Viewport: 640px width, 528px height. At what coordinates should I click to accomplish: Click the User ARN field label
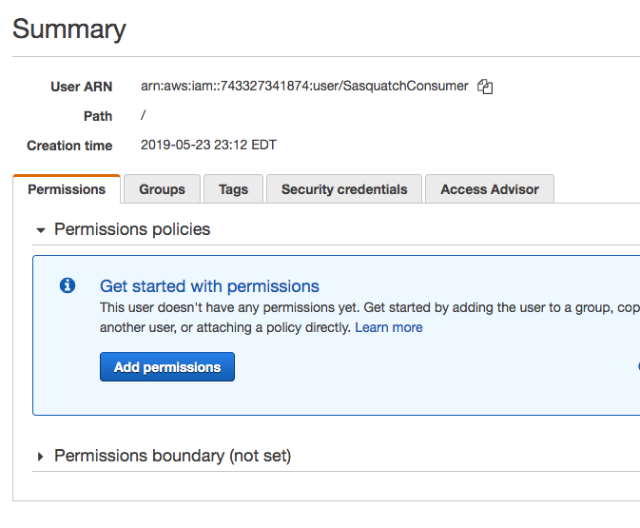click(x=81, y=87)
